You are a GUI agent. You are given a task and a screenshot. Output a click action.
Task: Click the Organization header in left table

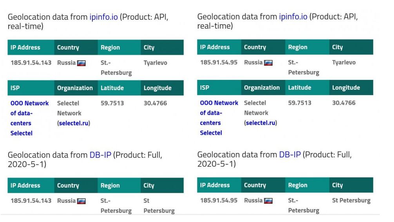click(x=75, y=88)
